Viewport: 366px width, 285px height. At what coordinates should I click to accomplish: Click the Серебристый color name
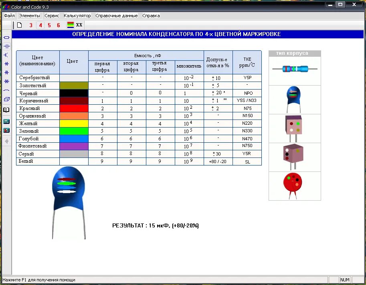click(x=34, y=78)
